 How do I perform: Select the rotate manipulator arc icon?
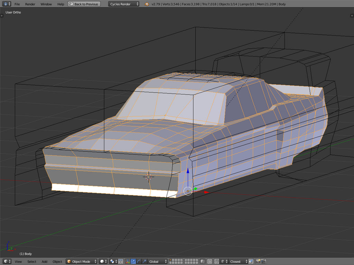(x=139, y=262)
